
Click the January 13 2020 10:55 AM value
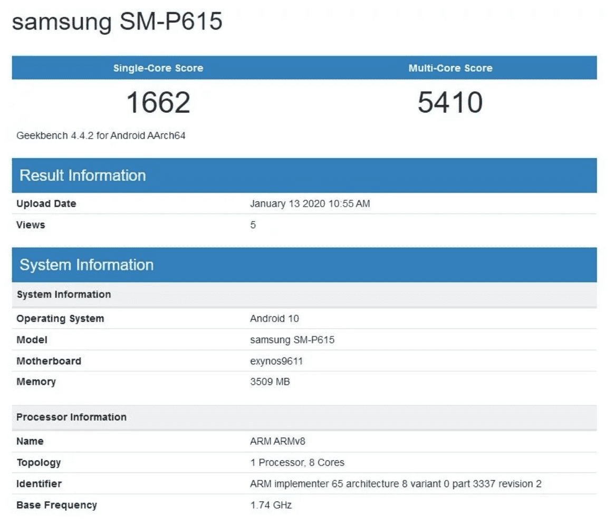click(310, 204)
